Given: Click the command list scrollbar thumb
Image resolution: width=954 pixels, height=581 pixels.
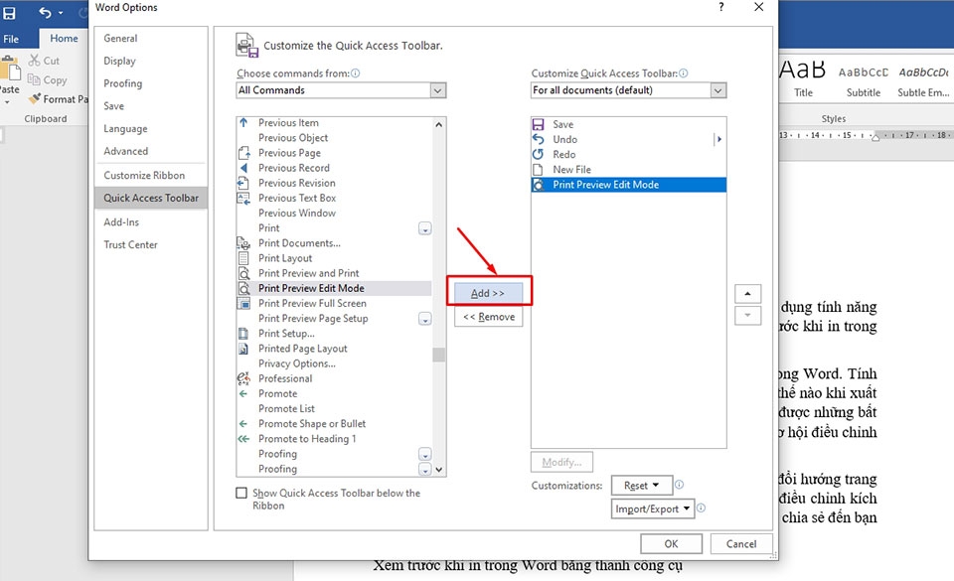Looking at the screenshot, I should click(x=438, y=355).
